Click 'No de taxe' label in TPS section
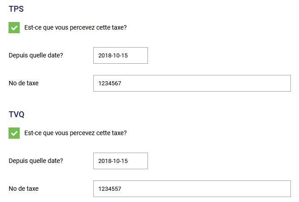The height and width of the screenshot is (202, 299). point(24,83)
